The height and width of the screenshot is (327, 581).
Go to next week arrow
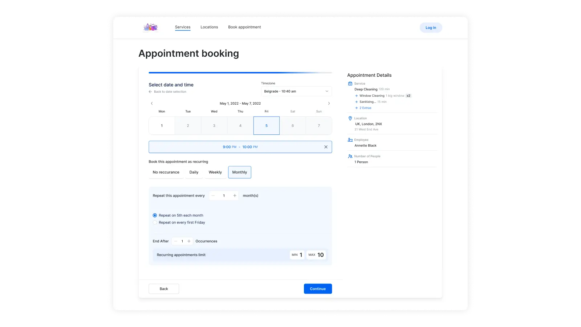(329, 104)
